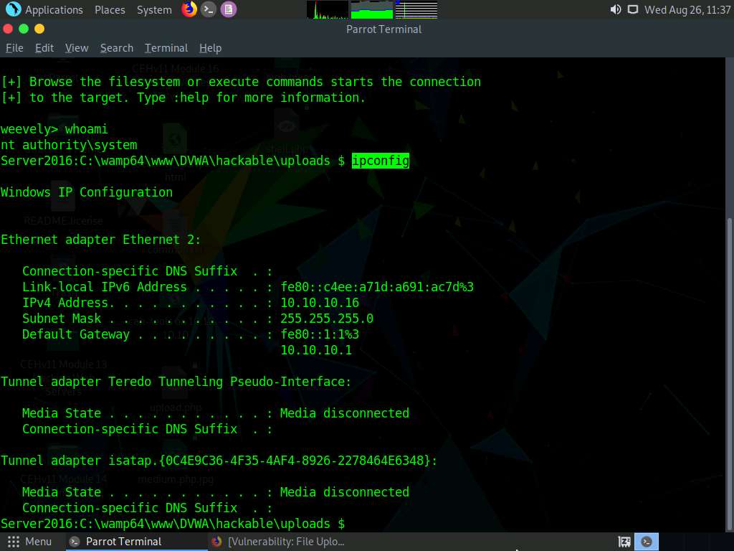Image resolution: width=734 pixels, height=551 pixels.
Task: Open the terminal launcher in the top panel
Action: [x=208, y=9]
